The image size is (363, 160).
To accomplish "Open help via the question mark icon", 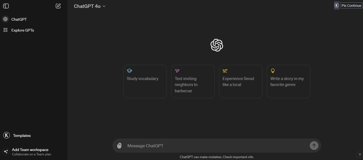I will pyautogui.click(x=359, y=155).
